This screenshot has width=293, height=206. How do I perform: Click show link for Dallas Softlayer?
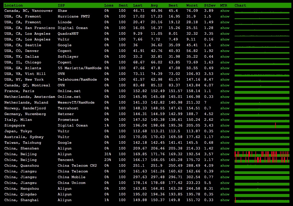225,57
